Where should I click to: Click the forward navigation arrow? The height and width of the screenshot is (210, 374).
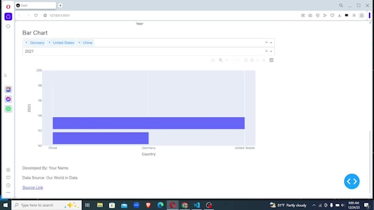click(28, 15)
